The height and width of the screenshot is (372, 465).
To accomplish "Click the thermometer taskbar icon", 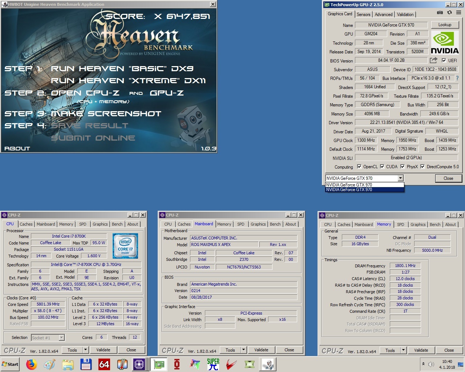I will point(122,364).
